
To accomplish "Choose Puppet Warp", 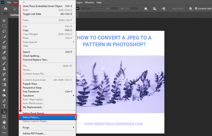I will click(47, 84).
